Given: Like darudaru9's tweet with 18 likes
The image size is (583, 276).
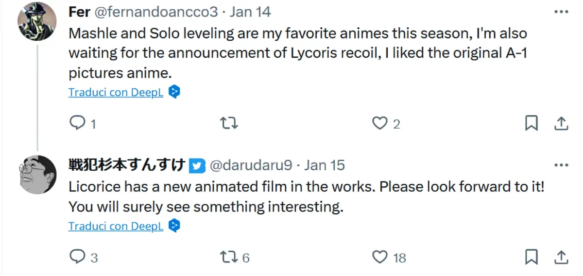Looking at the screenshot, I should [380, 257].
